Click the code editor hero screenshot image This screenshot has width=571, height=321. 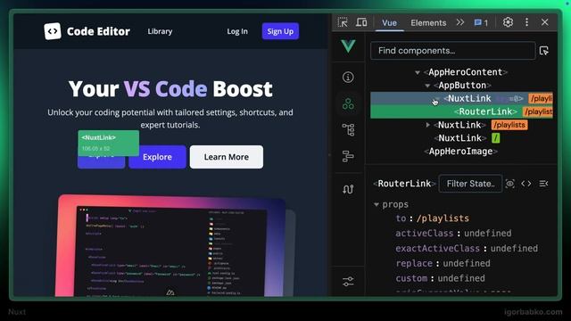(x=175, y=246)
